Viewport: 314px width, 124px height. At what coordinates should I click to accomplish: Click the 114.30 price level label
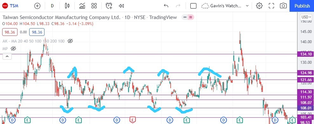[x=306, y=92]
